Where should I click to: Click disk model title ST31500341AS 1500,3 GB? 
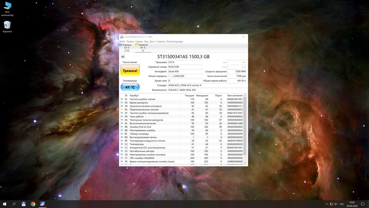point(183,57)
